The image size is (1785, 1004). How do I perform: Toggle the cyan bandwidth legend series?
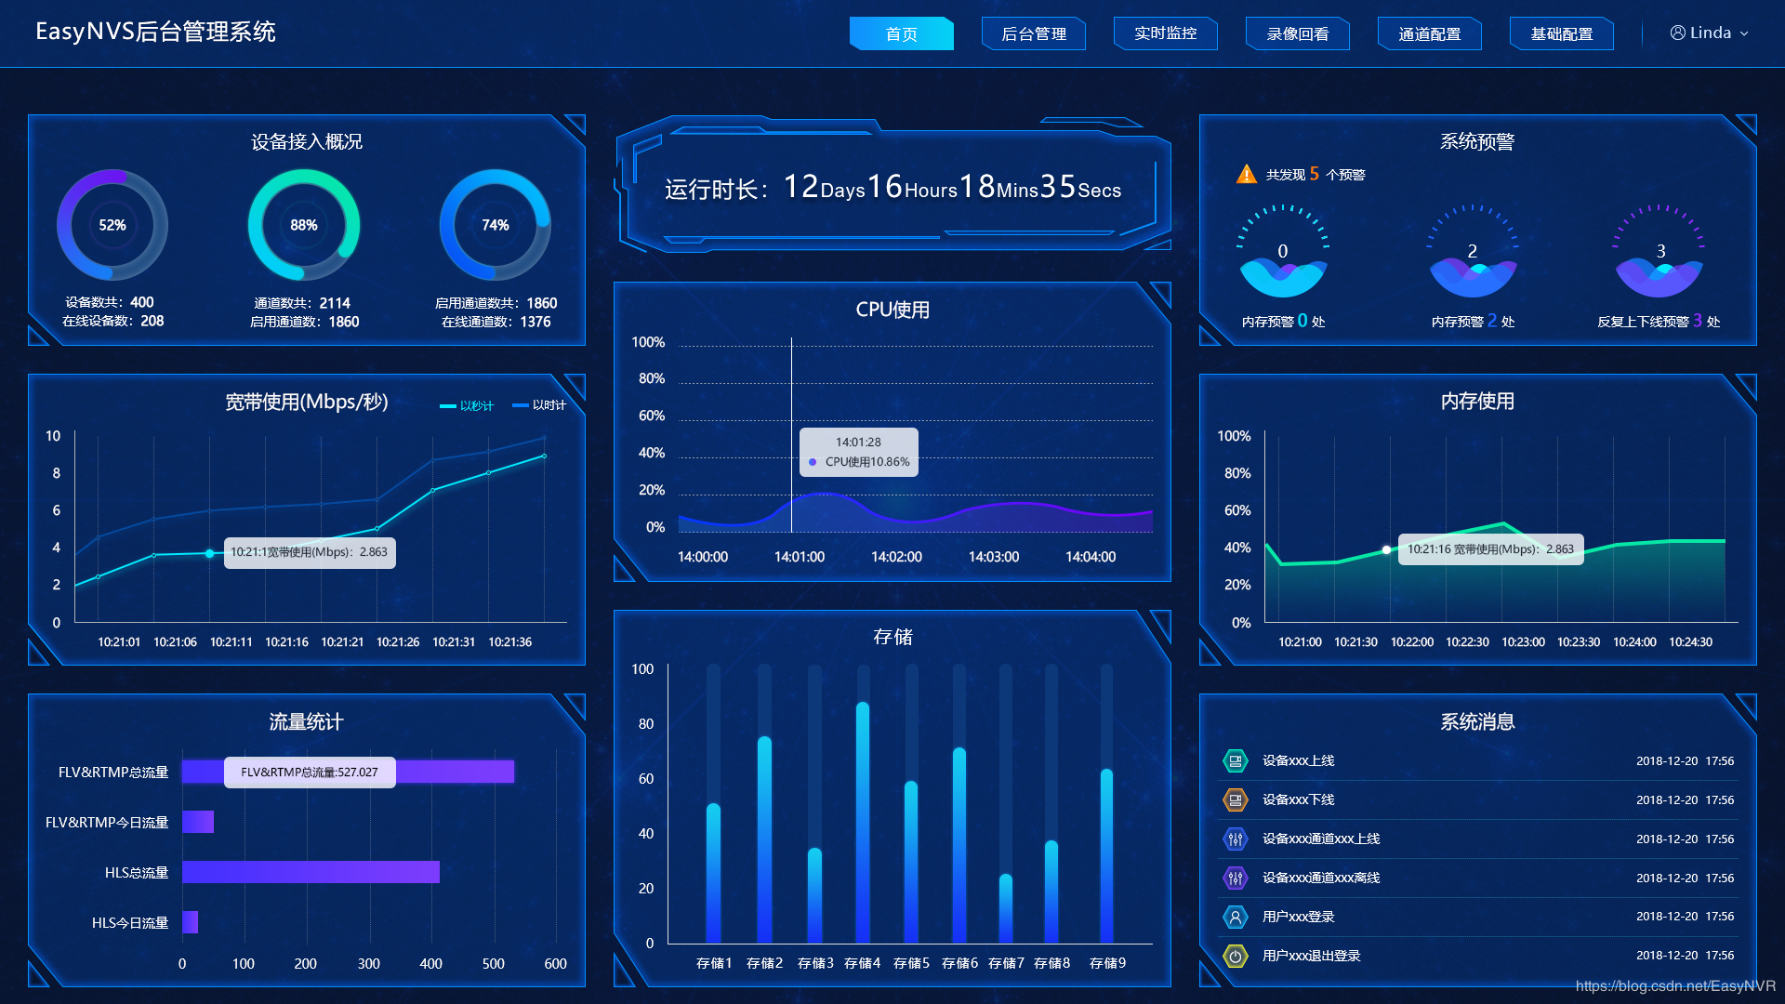467,406
